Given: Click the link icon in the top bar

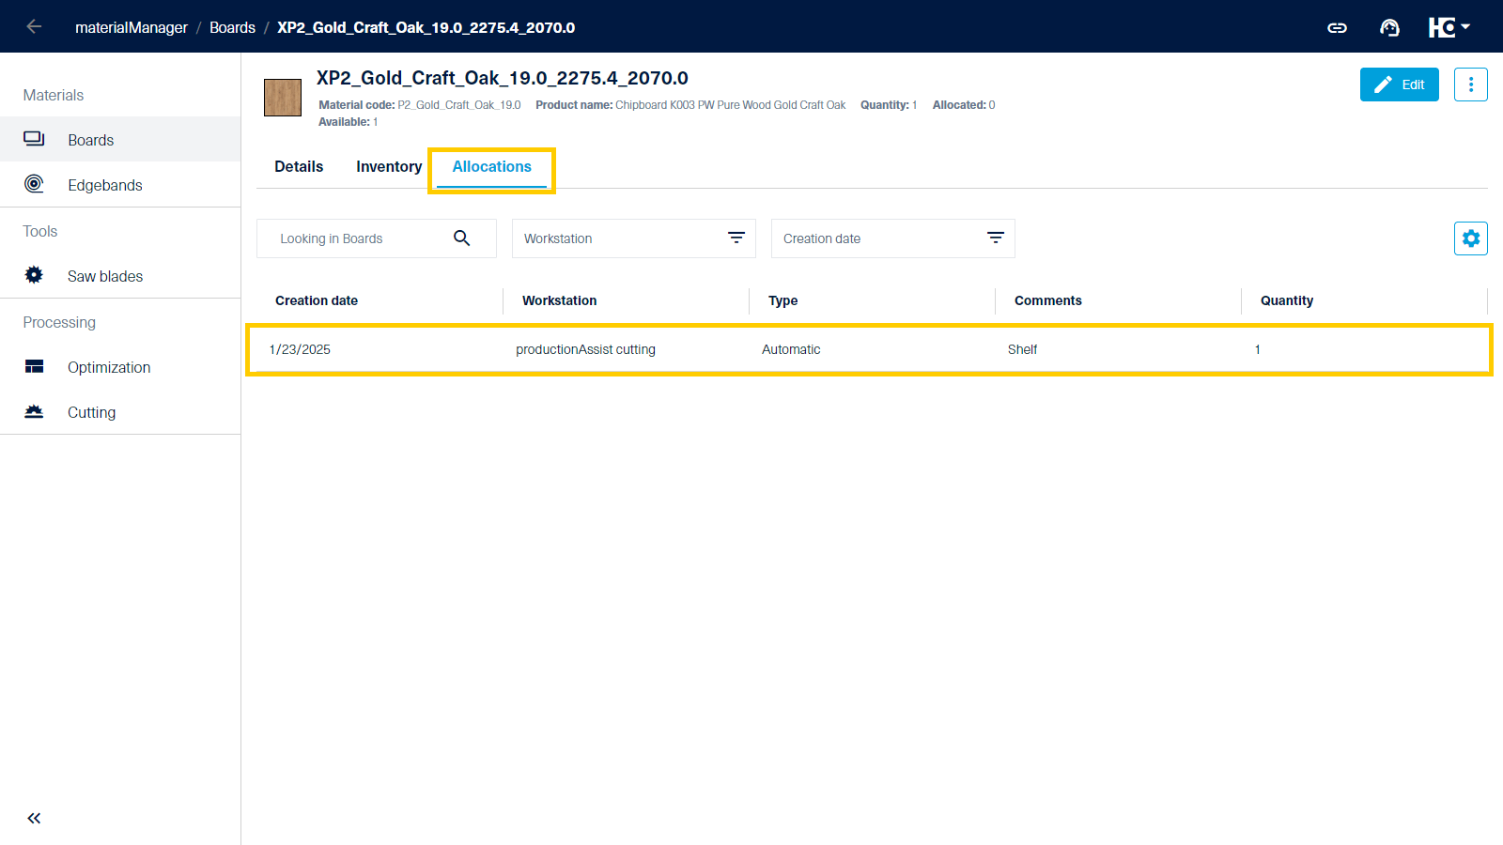Looking at the screenshot, I should tap(1337, 27).
